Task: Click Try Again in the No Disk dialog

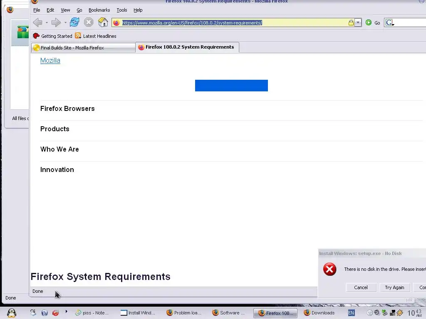Action: tap(394, 287)
